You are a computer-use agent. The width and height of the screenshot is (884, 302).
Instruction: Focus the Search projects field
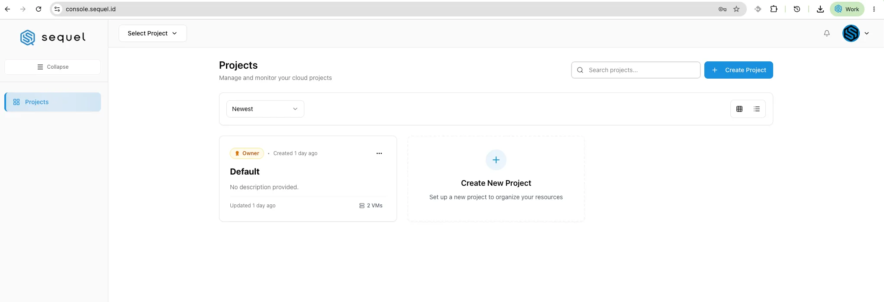pos(636,70)
